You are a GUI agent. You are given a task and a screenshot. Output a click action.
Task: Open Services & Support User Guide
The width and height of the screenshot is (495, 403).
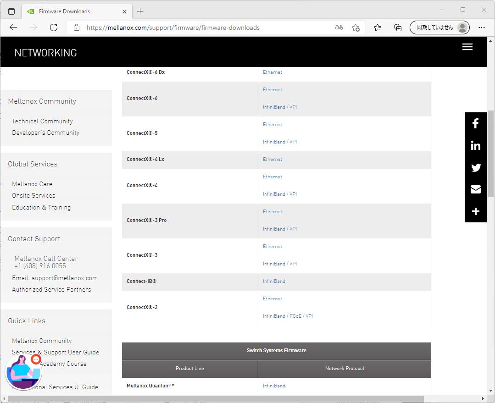click(x=56, y=352)
